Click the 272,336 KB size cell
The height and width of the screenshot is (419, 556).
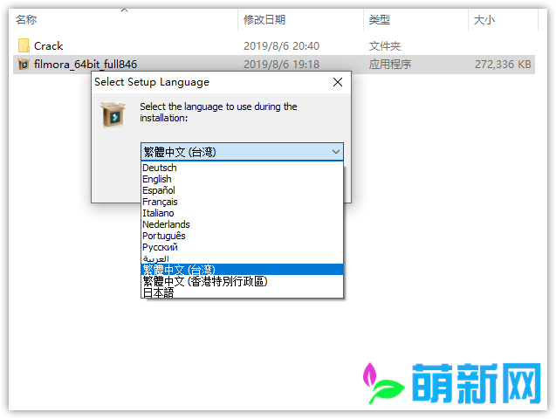[x=503, y=65]
